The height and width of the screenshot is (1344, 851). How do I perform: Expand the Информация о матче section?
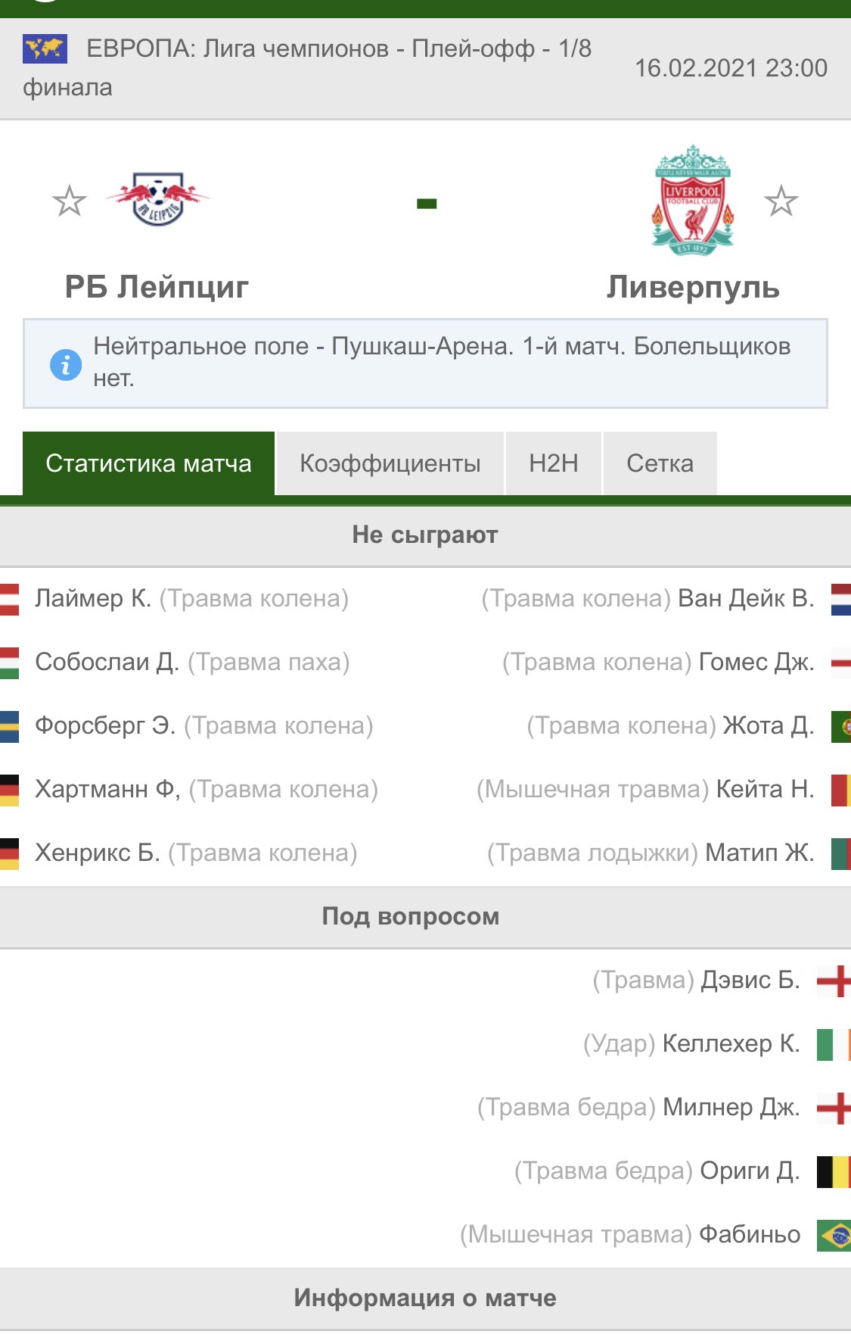[x=425, y=1299]
